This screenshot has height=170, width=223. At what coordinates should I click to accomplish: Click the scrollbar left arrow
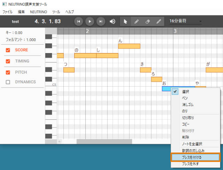coord(60,141)
